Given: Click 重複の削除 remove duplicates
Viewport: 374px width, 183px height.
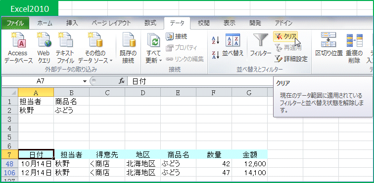Looking at the screenshot, I should pyautogui.click(x=354, y=48).
